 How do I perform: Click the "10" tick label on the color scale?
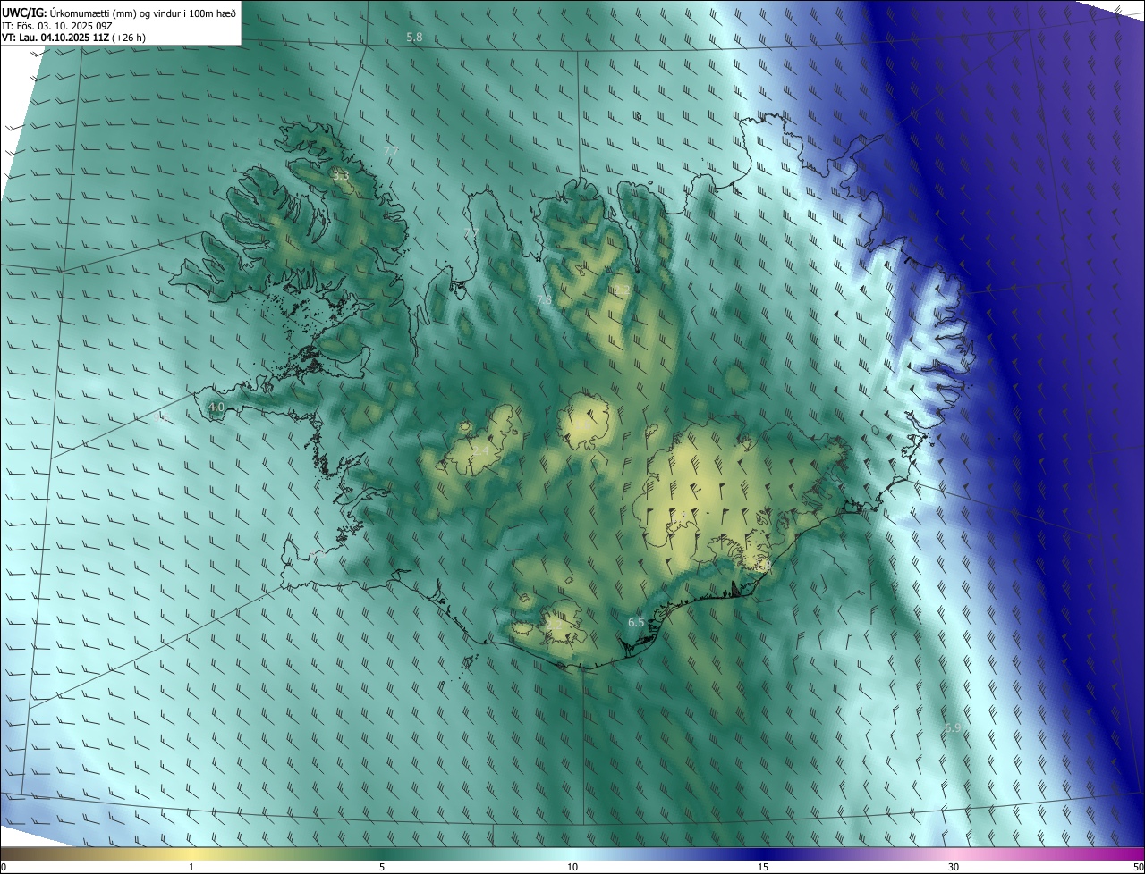coord(572,868)
